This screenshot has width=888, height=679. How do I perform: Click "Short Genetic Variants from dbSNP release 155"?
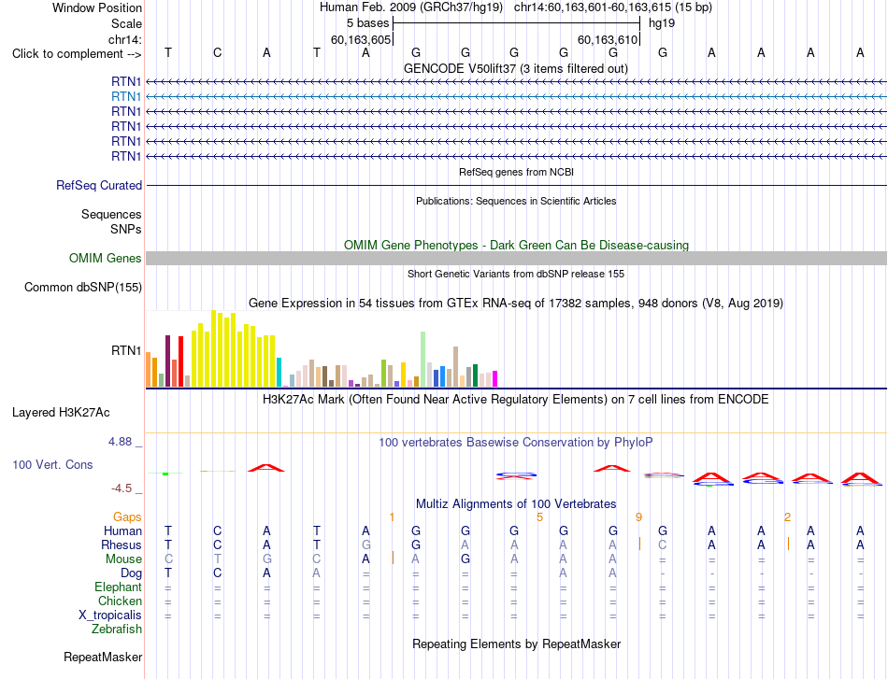point(516,274)
